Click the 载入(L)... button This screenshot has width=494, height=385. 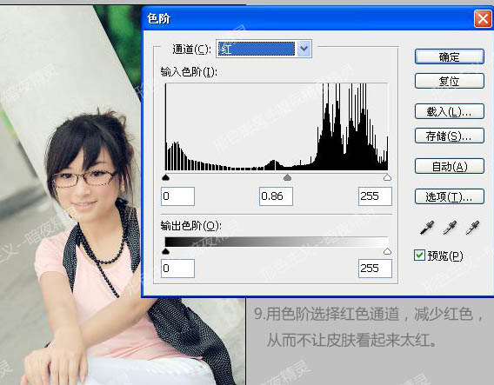click(x=450, y=111)
